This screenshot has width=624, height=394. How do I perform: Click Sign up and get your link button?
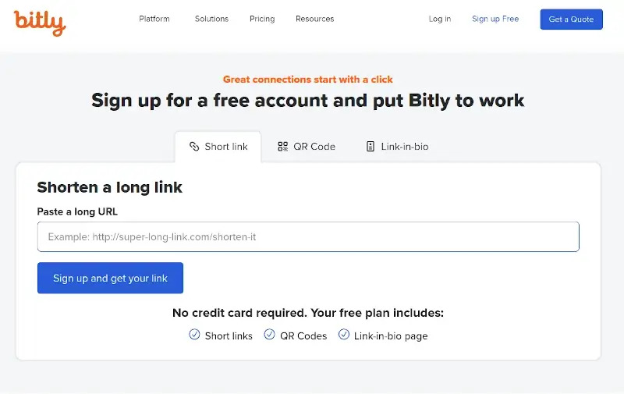110,278
